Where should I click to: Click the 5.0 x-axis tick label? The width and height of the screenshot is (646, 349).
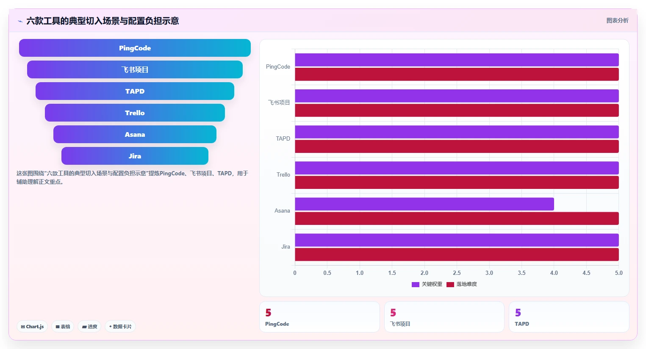click(619, 273)
